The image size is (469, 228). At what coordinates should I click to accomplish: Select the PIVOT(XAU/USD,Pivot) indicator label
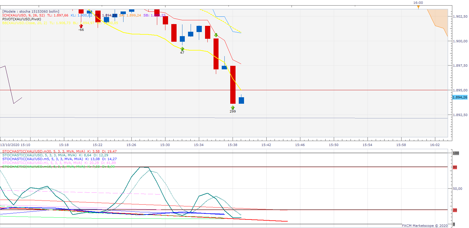point(22,19)
